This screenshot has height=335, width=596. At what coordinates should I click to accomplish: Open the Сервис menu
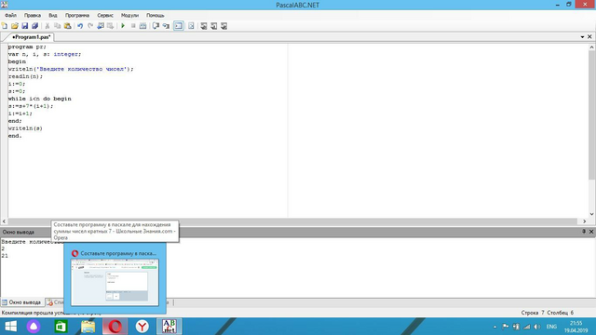tap(105, 15)
